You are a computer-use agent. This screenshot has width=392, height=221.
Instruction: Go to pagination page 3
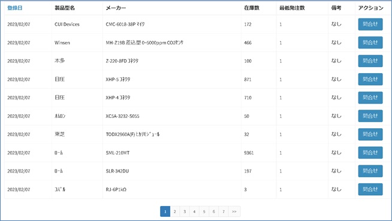[185, 211]
